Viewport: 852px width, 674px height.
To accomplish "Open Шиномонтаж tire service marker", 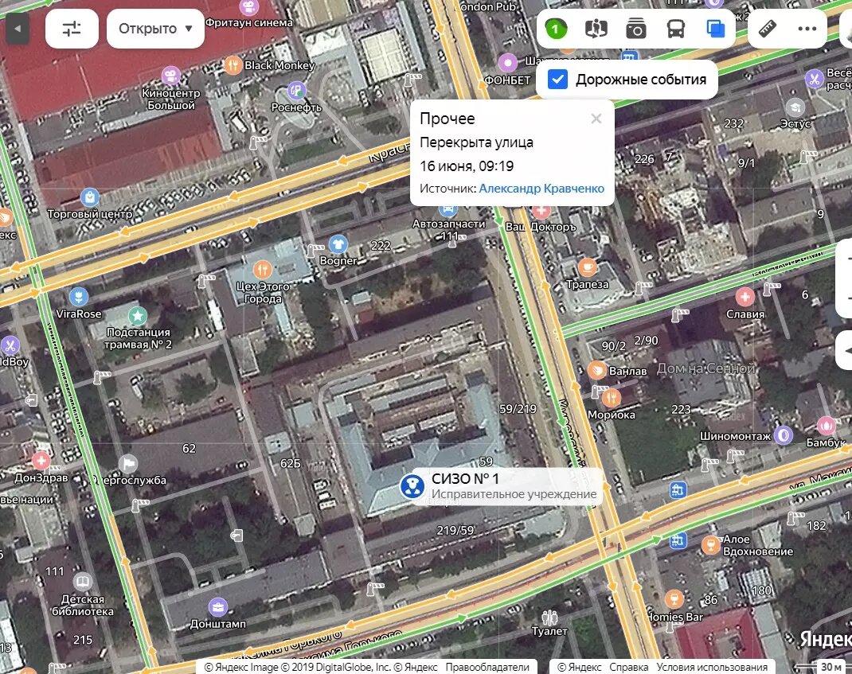I will pos(783,435).
